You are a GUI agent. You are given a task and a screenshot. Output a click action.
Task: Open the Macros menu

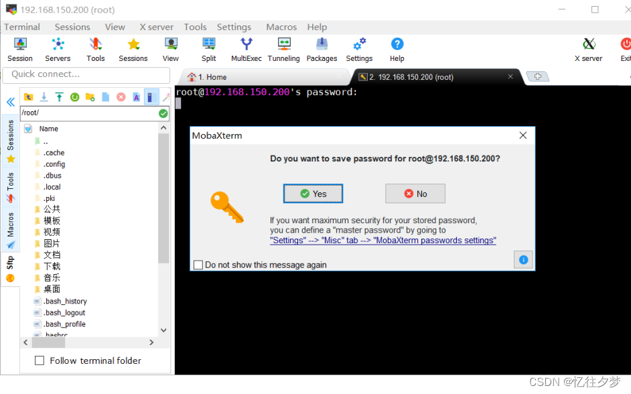281,27
